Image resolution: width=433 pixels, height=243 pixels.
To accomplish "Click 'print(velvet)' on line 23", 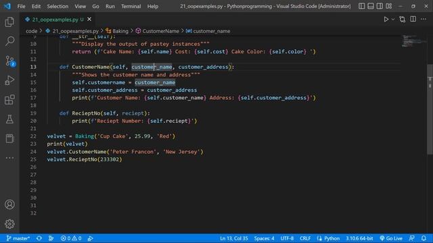I will (67, 144).
